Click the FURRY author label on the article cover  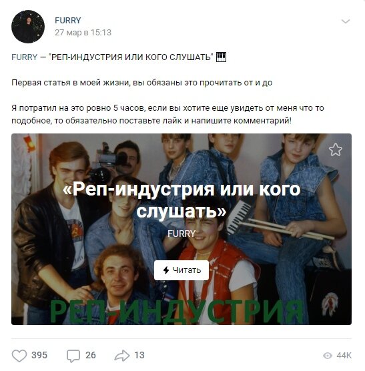[x=181, y=234]
